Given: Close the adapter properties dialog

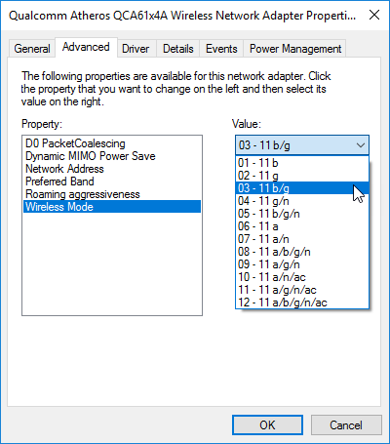Looking at the screenshot, I should pyautogui.click(x=374, y=15).
